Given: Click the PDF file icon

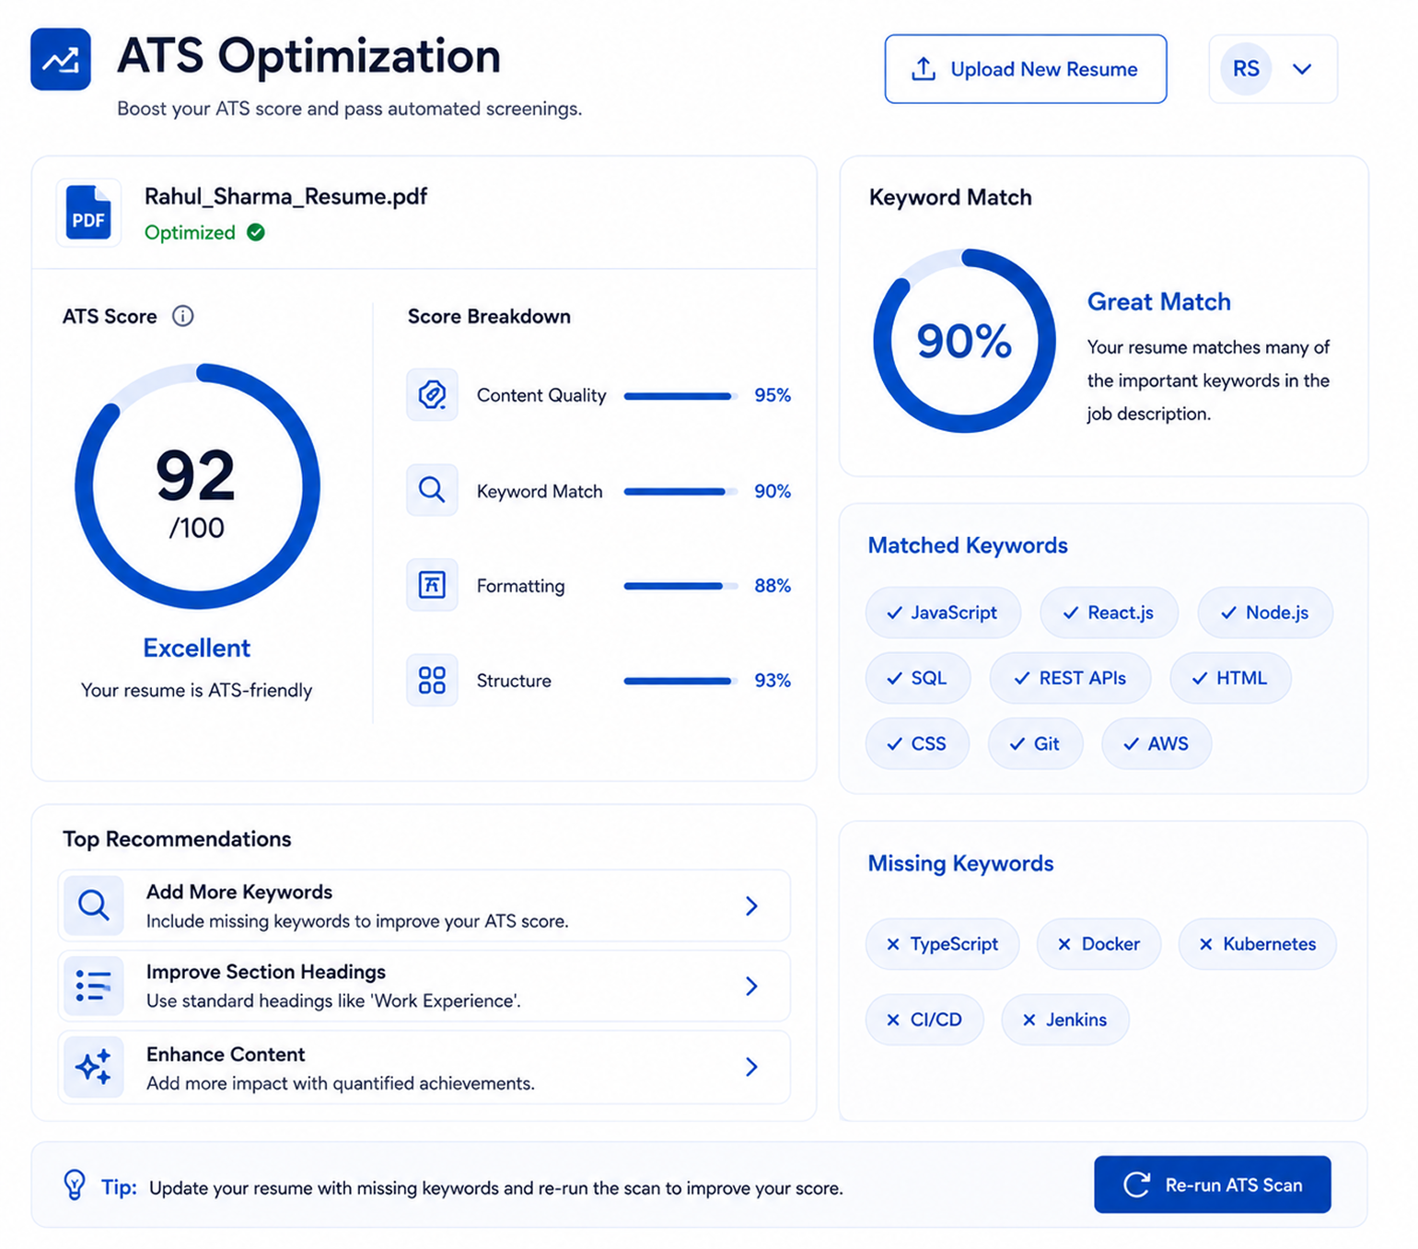Looking at the screenshot, I should click(x=88, y=213).
